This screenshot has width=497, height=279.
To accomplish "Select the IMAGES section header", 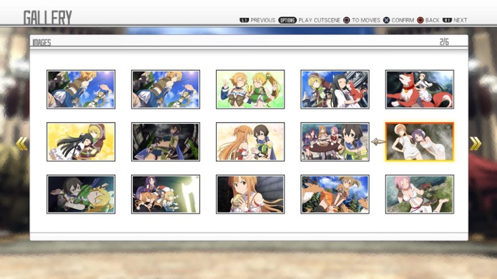I will pos(42,43).
